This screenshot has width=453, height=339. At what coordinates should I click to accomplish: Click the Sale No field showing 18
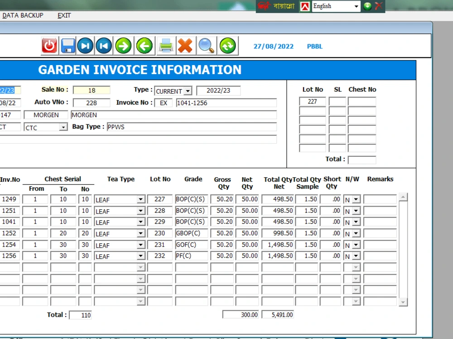pyautogui.click(x=92, y=90)
